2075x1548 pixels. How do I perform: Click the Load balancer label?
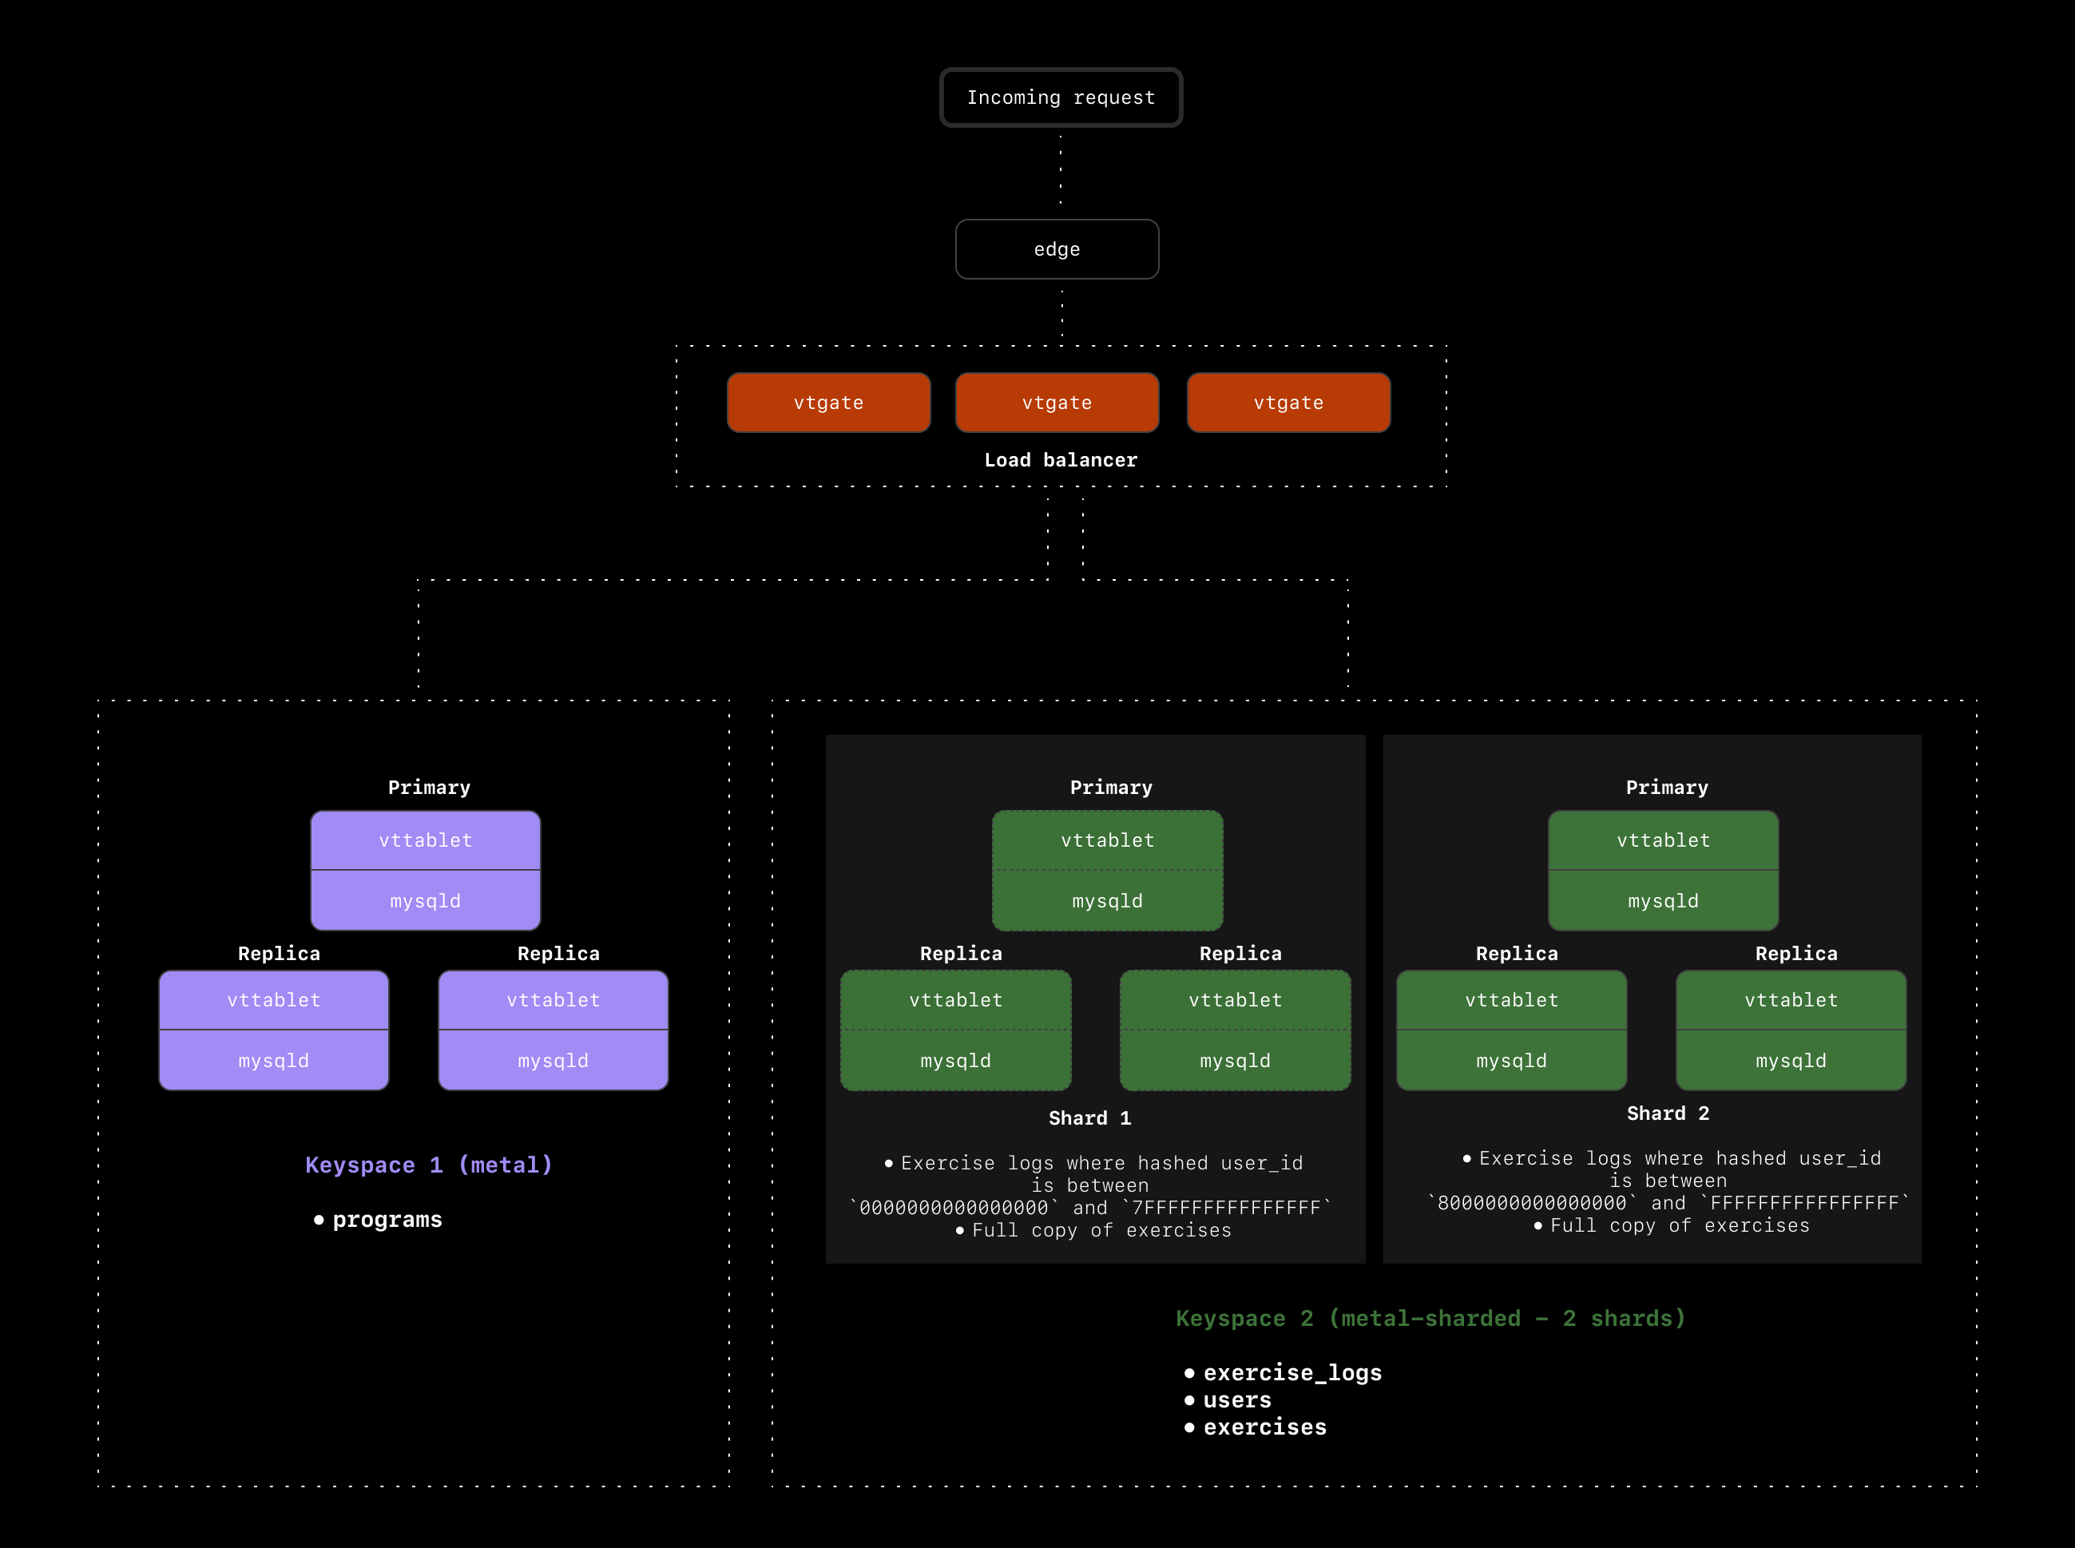(x=1060, y=459)
